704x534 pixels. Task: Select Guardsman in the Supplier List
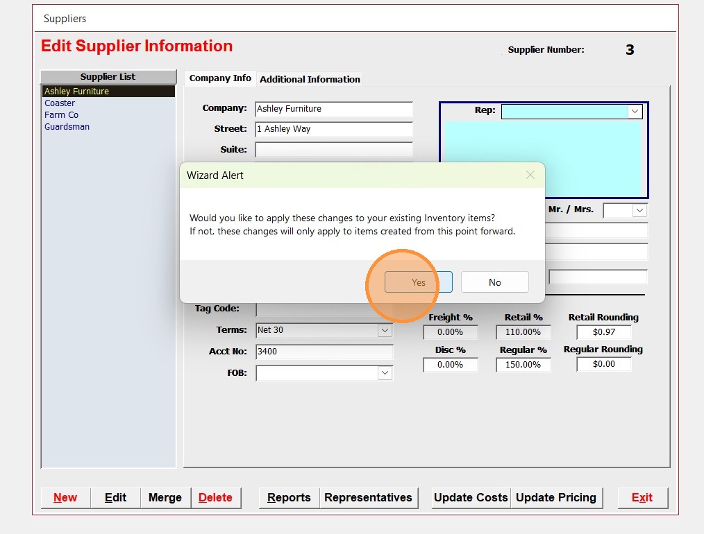point(67,127)
